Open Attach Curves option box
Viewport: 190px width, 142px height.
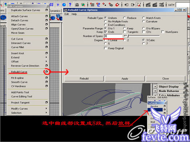click(x=46, y=16)
